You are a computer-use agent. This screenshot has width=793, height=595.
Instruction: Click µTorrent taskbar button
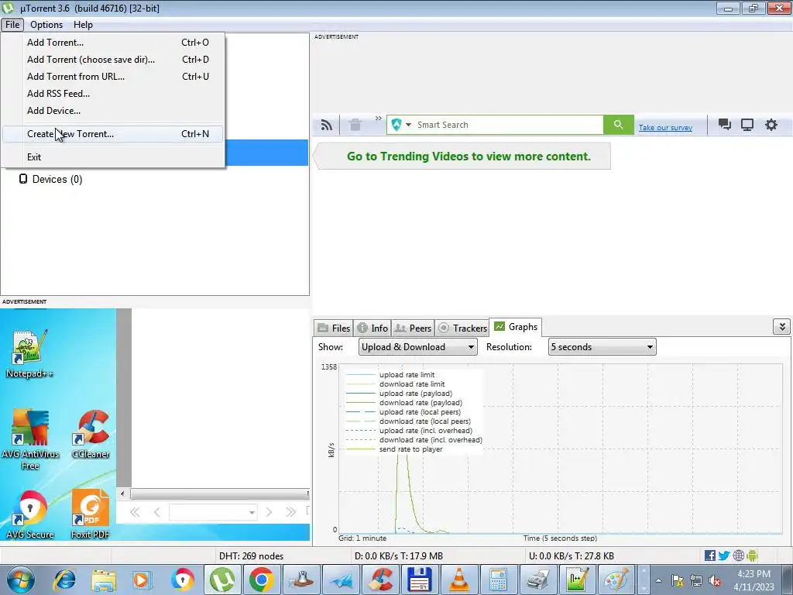pyautogui.click(x=222, y=580)
